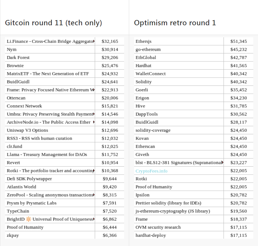Select the Optimism retro round 1 heading

point(175,23)
